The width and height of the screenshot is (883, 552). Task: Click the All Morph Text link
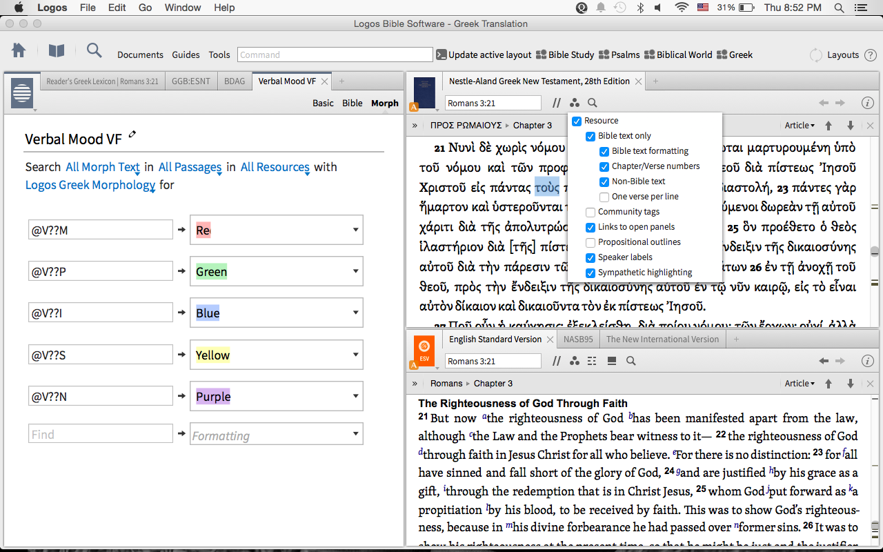point(103,167)
